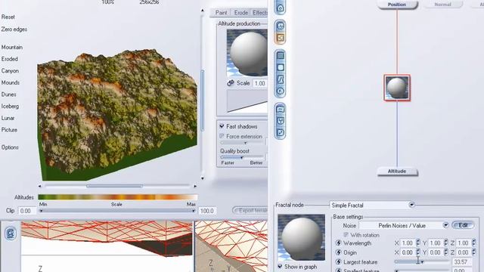Screen dimensions: 484x272
Task: Open the Simple Fractal node type dropdown
Action: (x=411, y=205)
